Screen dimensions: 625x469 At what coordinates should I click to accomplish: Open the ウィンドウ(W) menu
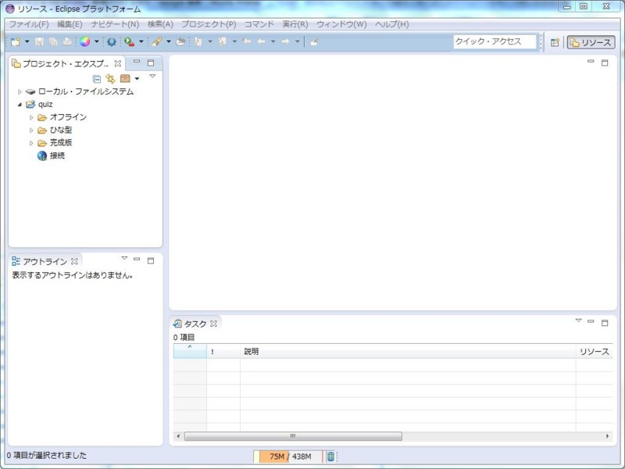(341, 24)
